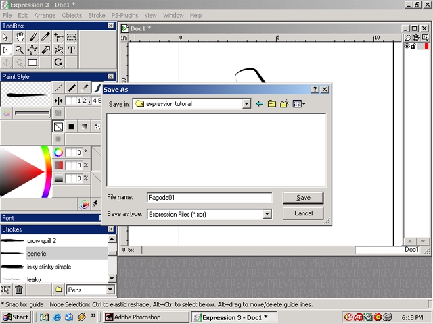Open the View menu
Viewport: 433px width, 324px height.
[x=150, y=15]
